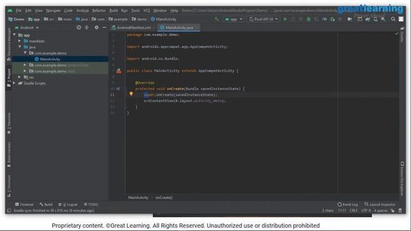Expand the manifests folder
The height and width of the screenshot is (231, 411).
point(20,41)
